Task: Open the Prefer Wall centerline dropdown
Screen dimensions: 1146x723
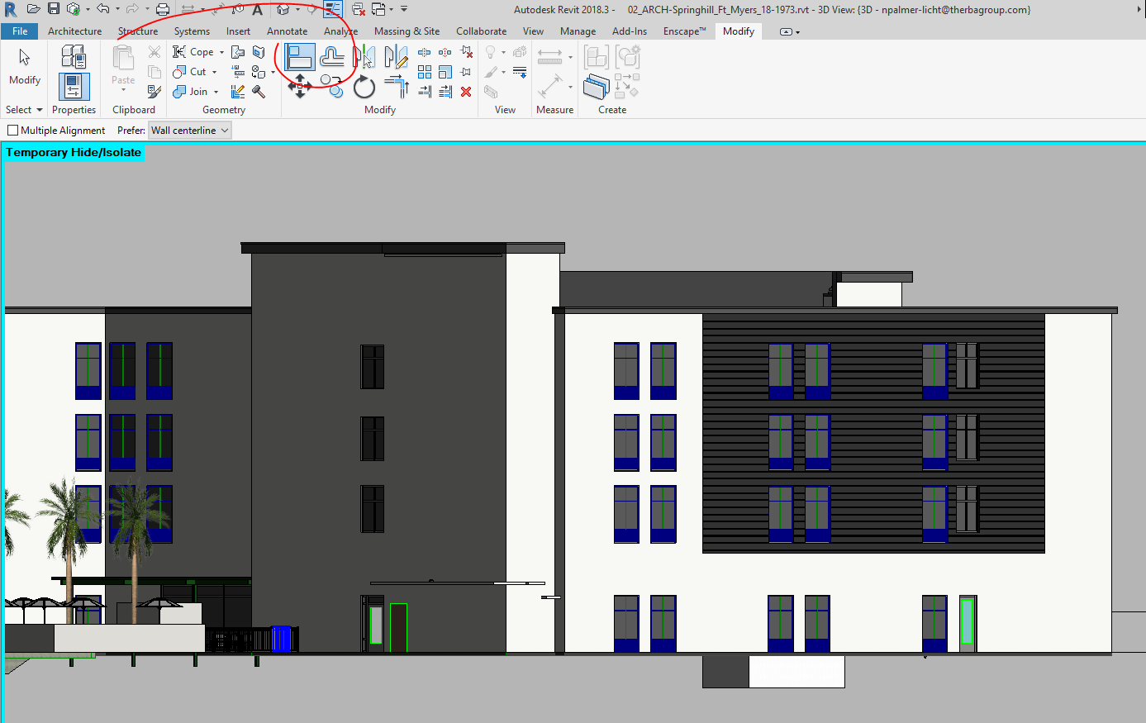Action: tap(189, 131)
